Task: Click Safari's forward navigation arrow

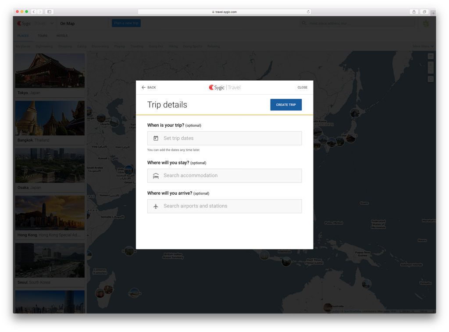Action: pyautogui.click(x=40, y=12)
